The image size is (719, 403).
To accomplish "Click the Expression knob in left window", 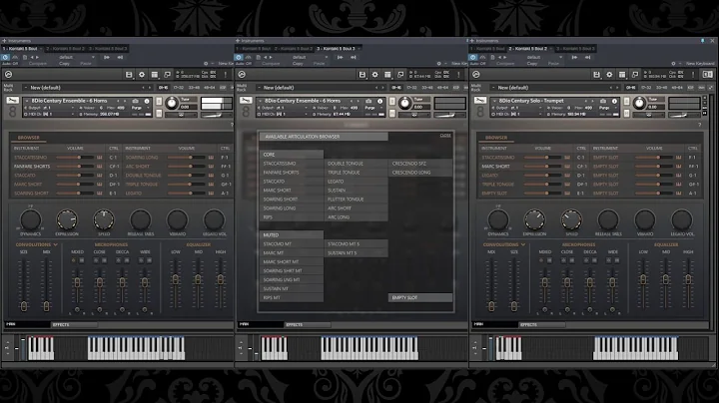I will pos(67,220).
